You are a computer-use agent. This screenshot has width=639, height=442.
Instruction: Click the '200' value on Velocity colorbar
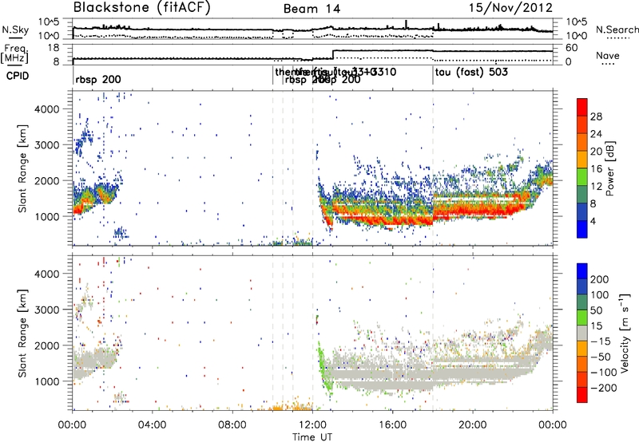pos(600,279)
